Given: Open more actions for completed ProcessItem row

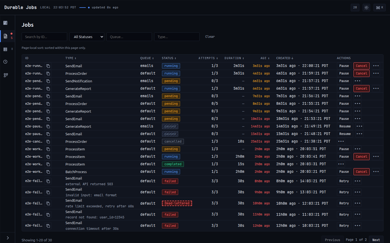Looking at the screenshot, I should (341, 164).
